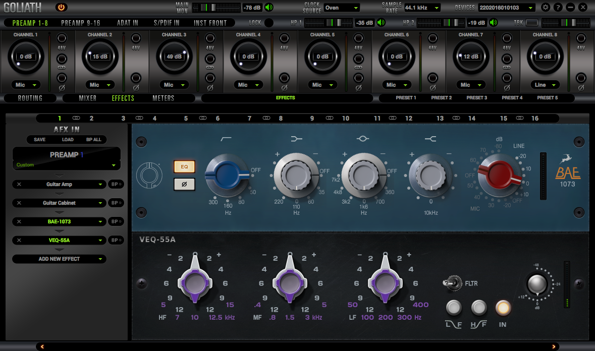Click the BAE 1073 red gain knob
The width and height of the screenshot is (595, 351).
[499, 174]
